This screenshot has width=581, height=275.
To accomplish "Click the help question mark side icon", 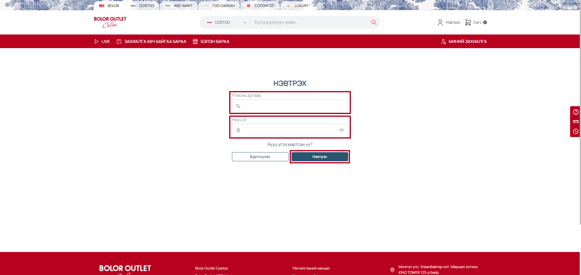I will coord(576,112).
